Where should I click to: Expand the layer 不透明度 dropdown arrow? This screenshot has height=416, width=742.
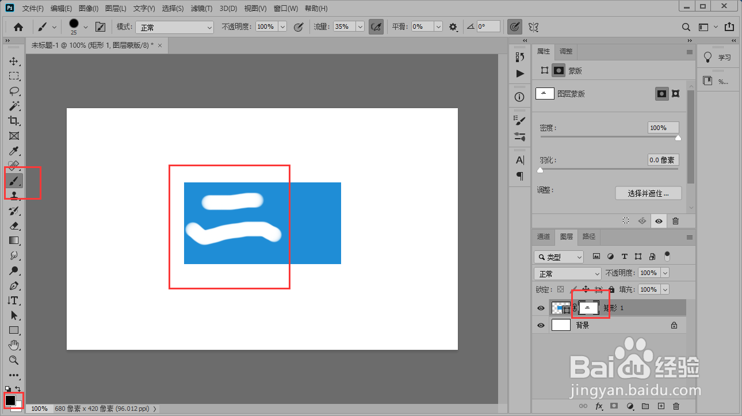(x=665, y=273)
